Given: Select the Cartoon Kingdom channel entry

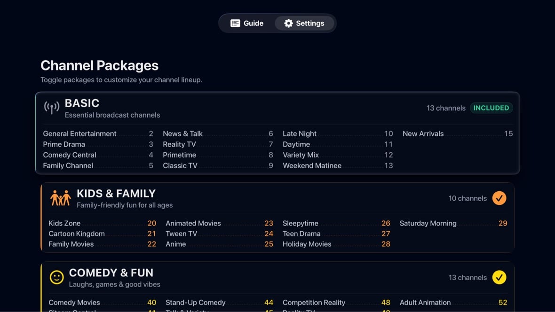Looking at the screenshot, I should coord(77,234).
